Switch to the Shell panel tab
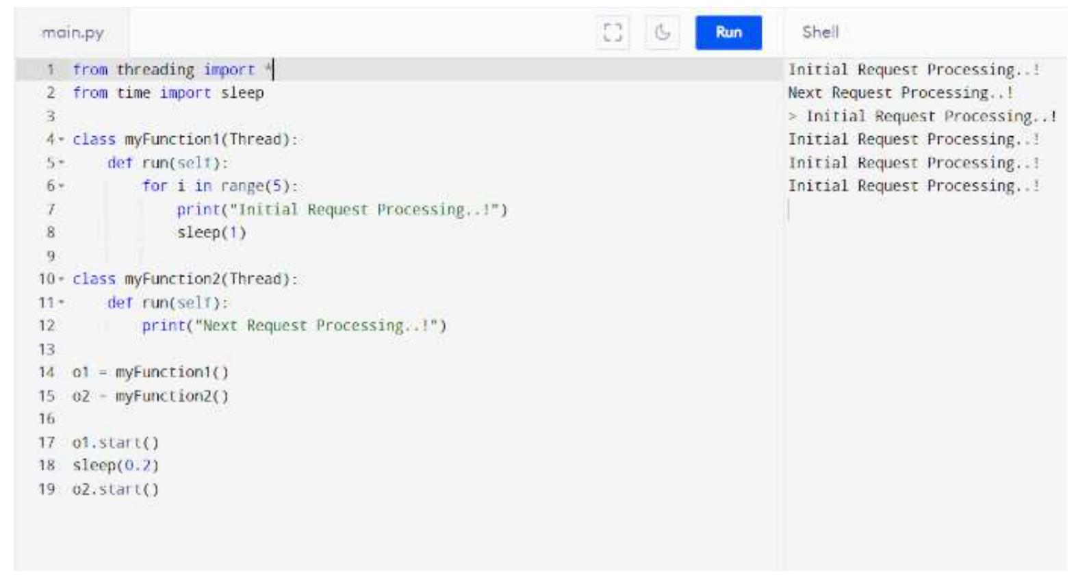Screen dimensions: 1076x575 point(820,32)
